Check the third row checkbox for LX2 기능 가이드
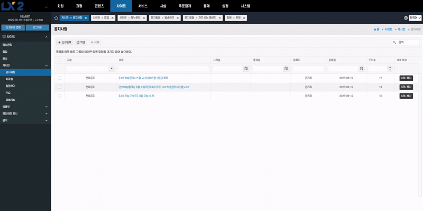The height and width of the screenshot is (211, 423). point(59,96)
